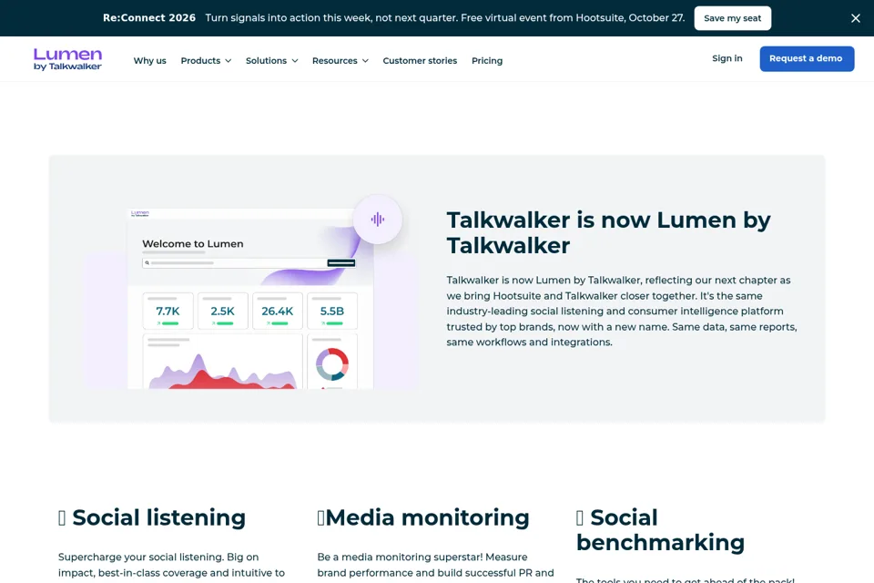Click the icon beside Media monitoring
This screenshot has width=874, height=583.
click(x=320, y=517)
